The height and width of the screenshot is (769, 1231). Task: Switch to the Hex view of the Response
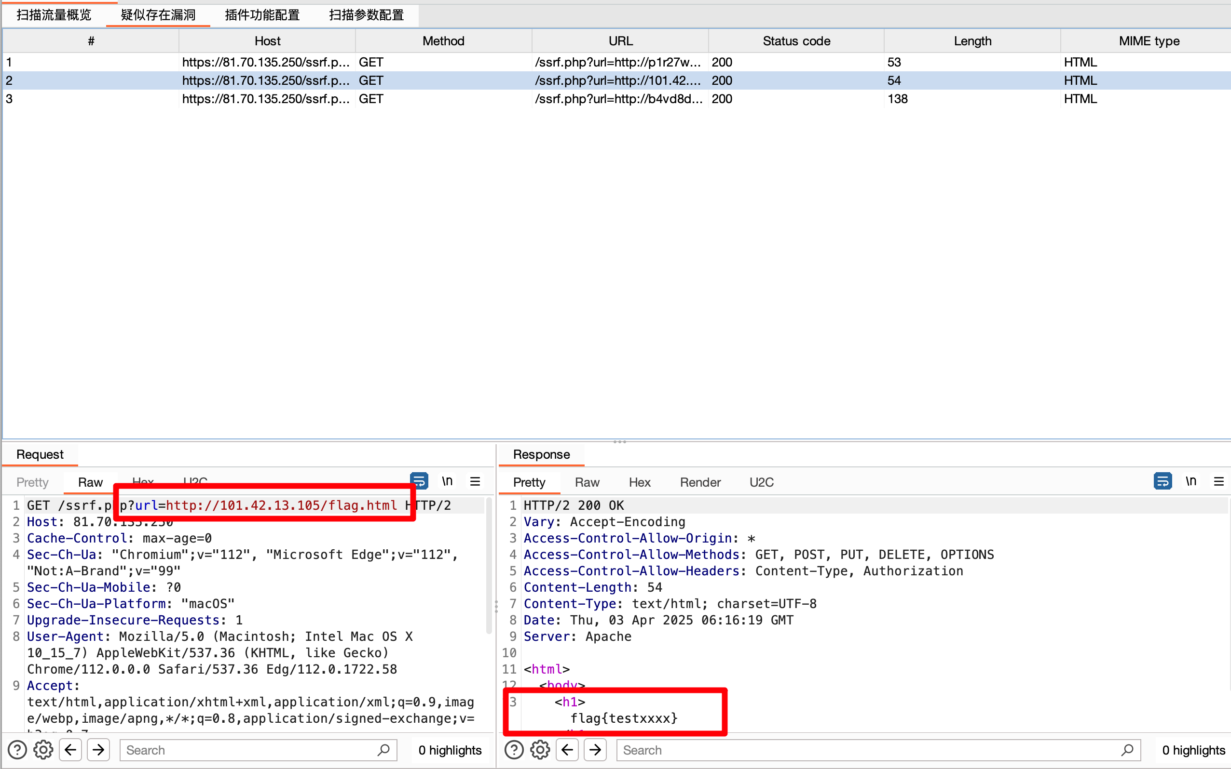pos(640,482)
